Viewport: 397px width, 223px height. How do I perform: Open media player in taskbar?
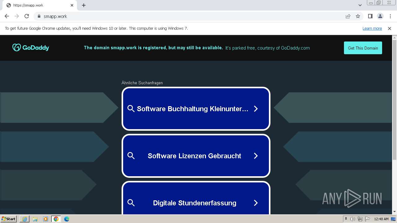pyautogui.click(x=46, y=219)
